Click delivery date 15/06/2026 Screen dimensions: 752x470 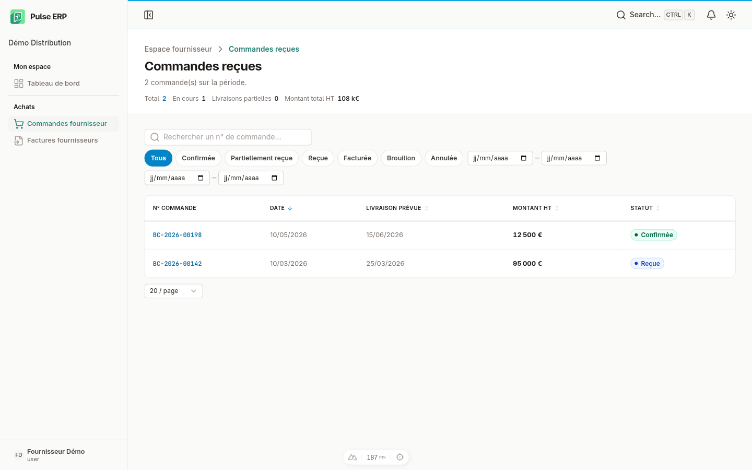[385, 235]
